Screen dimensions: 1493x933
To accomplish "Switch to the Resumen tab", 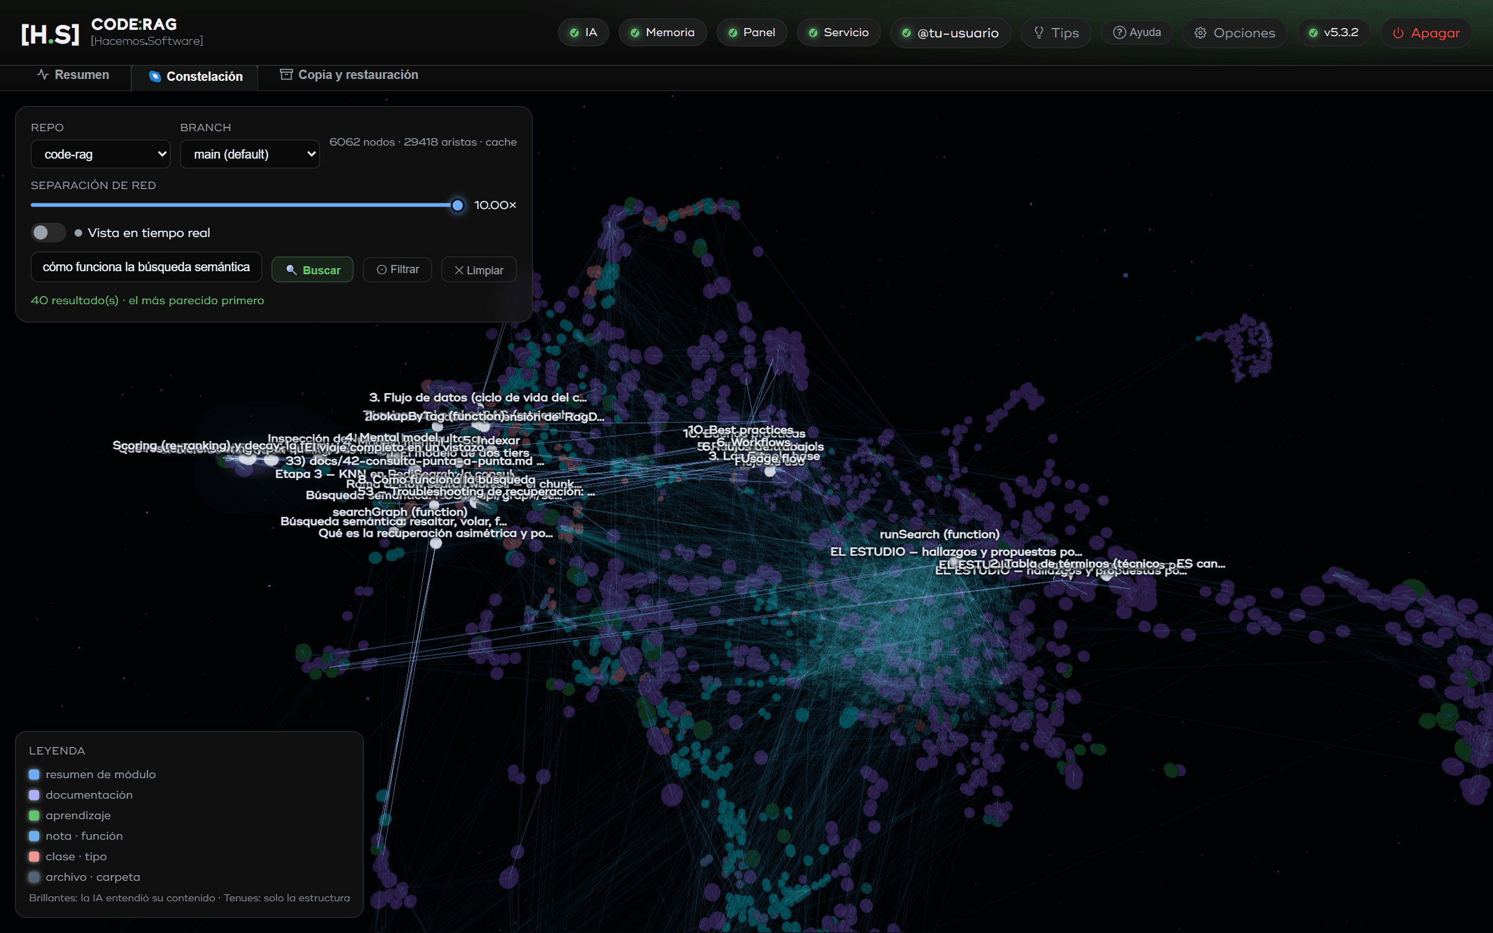I will point(73,75).
